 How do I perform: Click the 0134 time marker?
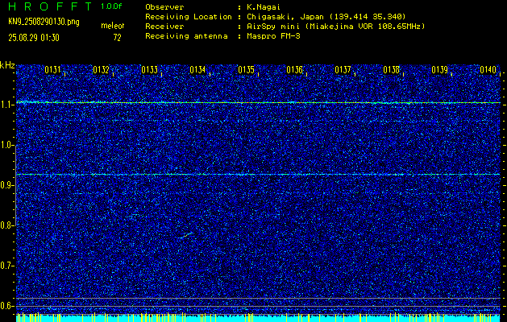(197, 70)
